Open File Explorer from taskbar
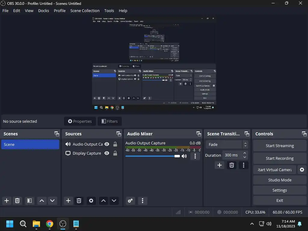Image resolution: width=308 pixels, height=231 pixels. click(36, 224)
